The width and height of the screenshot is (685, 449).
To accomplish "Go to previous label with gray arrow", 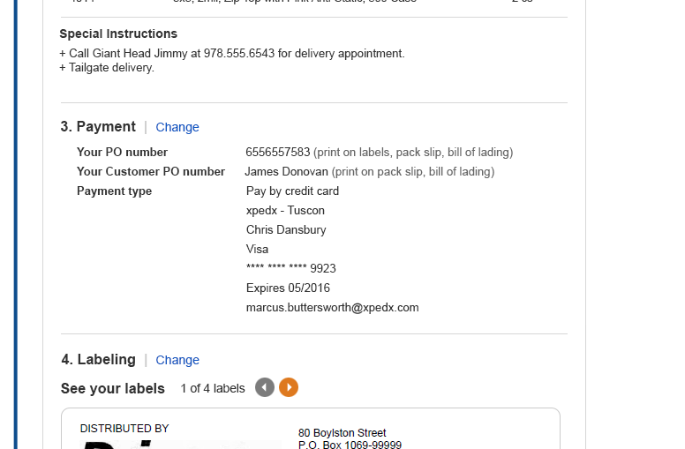I will 265,387.
